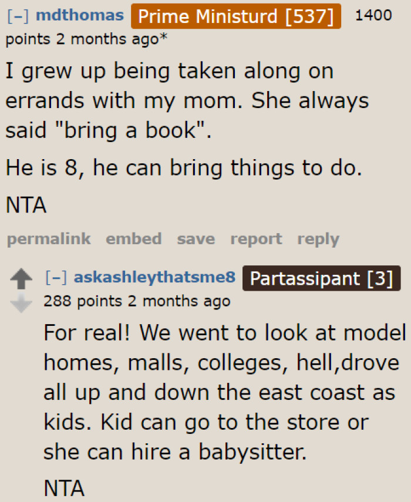Viewport: 411px width, 502px height.
Task: Click the embed link
Action: [x=133, y=239]
